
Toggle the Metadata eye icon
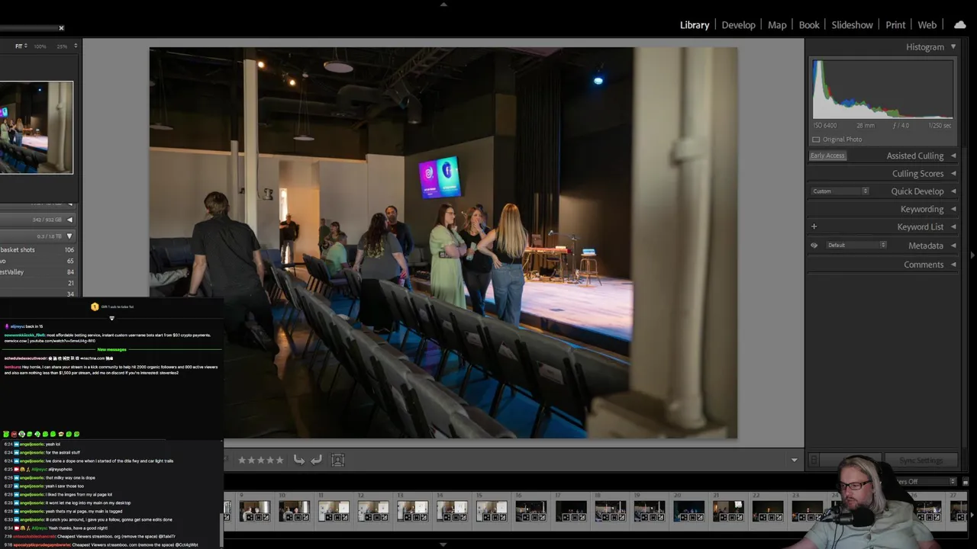pos(814,246)
